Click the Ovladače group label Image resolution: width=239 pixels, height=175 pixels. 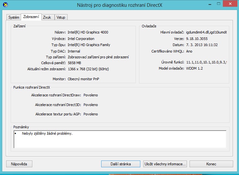pyautogui.click(x=149, y=26)
